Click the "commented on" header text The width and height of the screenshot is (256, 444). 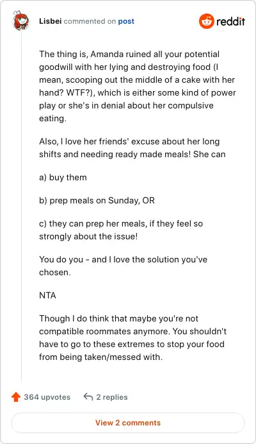pyautogui.click(x=90, y=21)
